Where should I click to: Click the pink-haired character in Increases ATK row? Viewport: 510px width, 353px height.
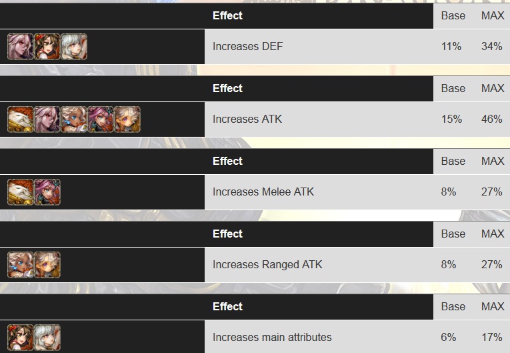(x=100, y=119)
